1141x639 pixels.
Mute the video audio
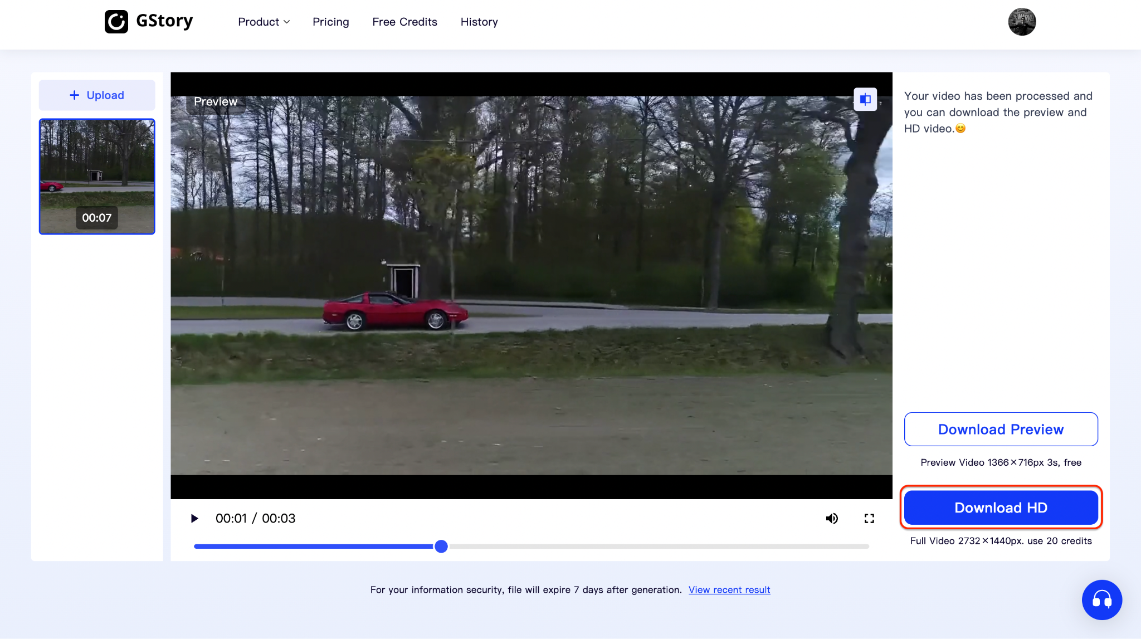pos(832,518)
